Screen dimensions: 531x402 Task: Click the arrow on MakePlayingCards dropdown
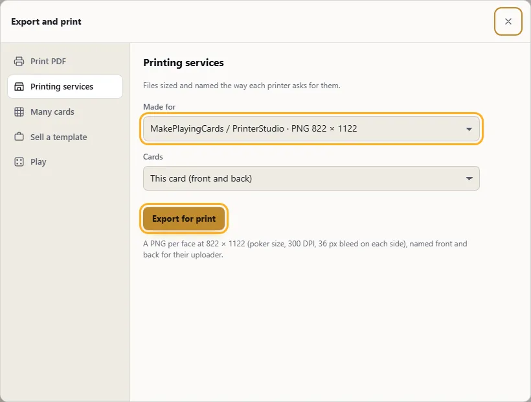click(x=469, y=129)
